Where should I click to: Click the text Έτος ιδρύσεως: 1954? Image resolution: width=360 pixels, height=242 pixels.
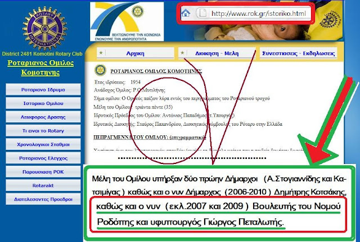pos(118,82)
